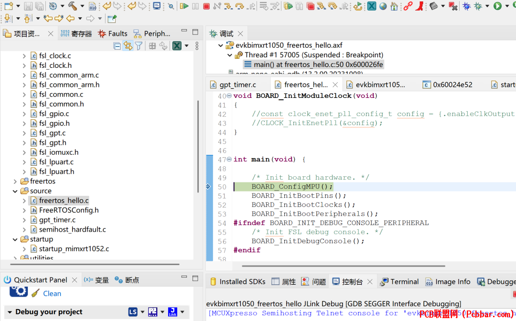Open dropdown next to green Run icon
The image size is (516, 321).
click(507, 6)
